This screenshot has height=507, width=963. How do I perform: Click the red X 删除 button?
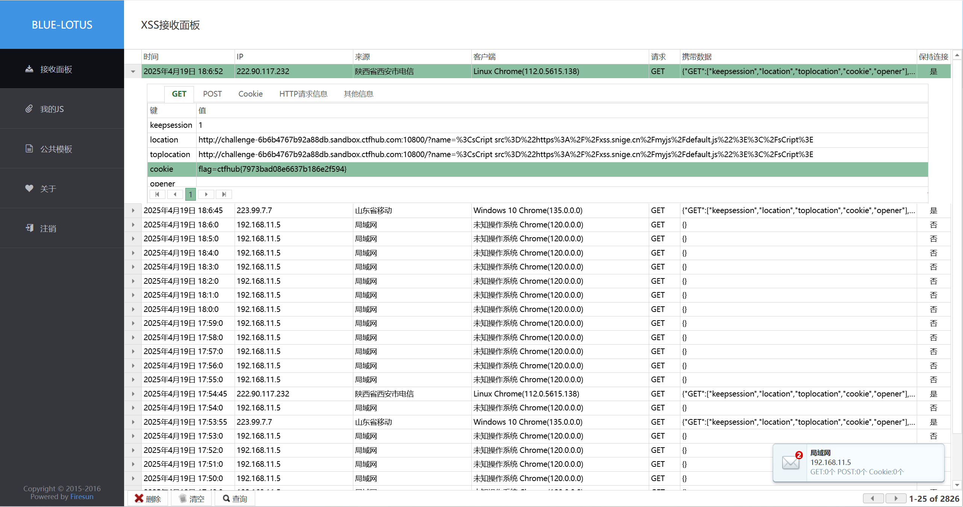click(148, 498)
